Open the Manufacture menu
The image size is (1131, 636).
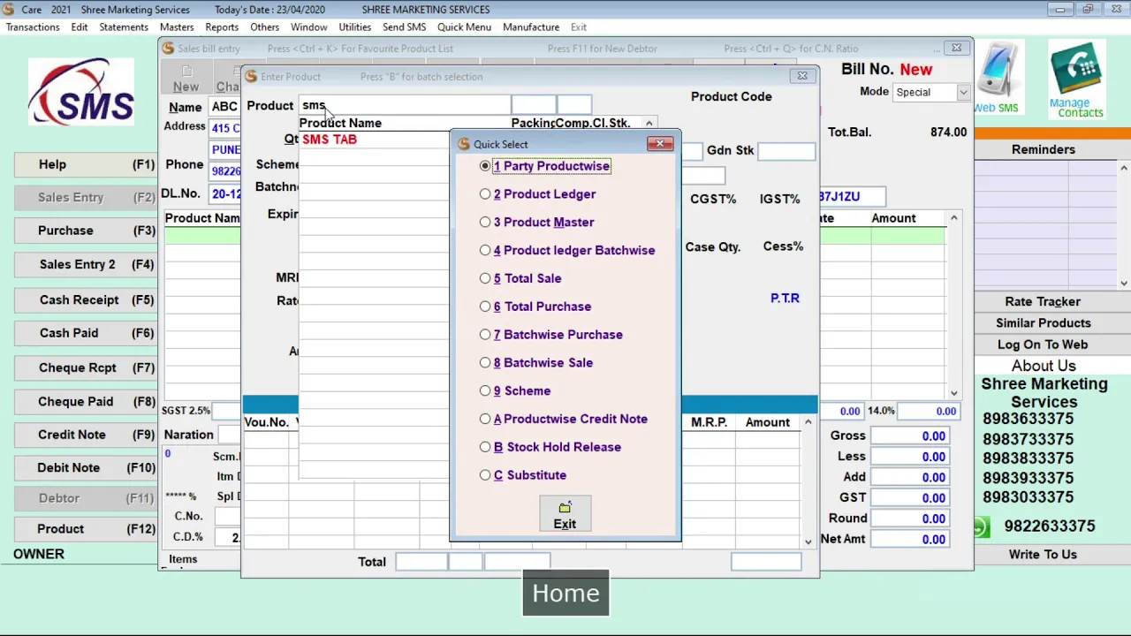click(531, 27)
